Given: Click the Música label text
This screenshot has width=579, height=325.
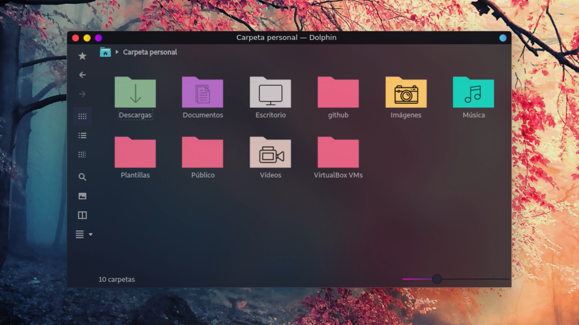Looking at the screenshot, I should (474, 115).
